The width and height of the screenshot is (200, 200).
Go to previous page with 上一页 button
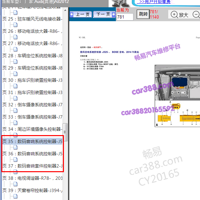(x=81, y=14)
